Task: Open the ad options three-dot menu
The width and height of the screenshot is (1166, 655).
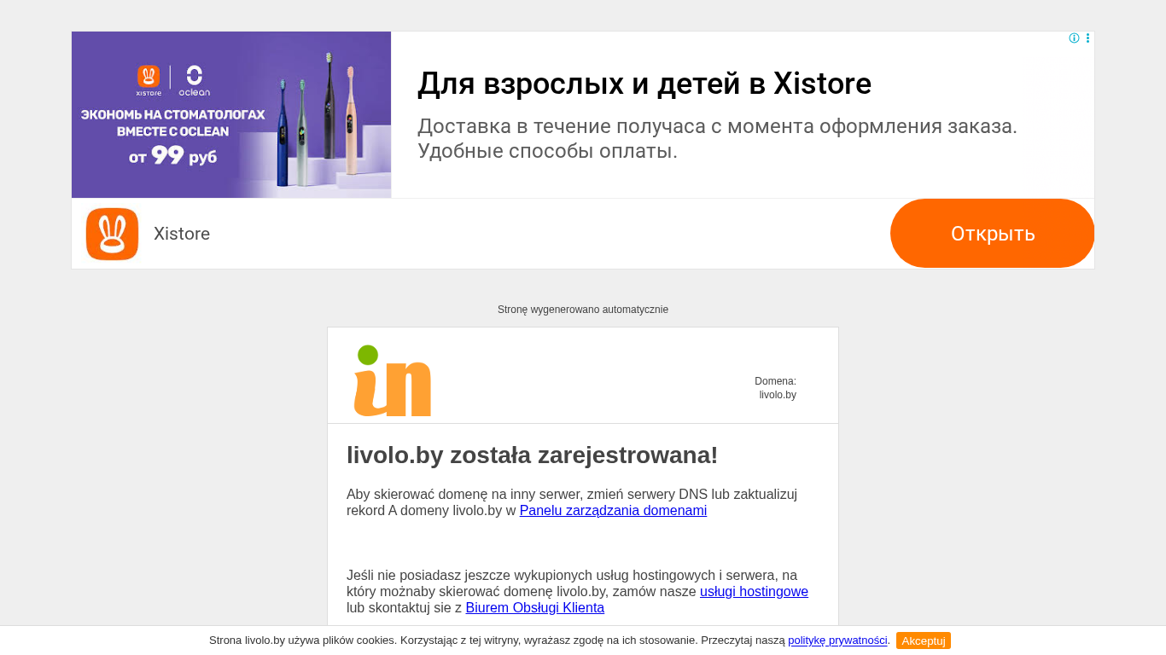Action: click(1087, 38)
